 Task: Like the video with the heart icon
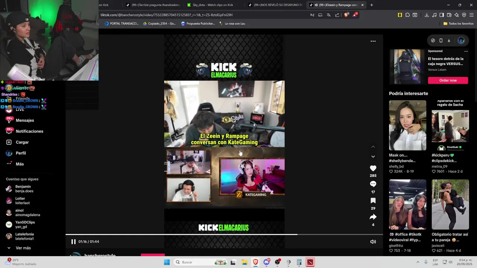pyautogui.click(x=373, y=168)
